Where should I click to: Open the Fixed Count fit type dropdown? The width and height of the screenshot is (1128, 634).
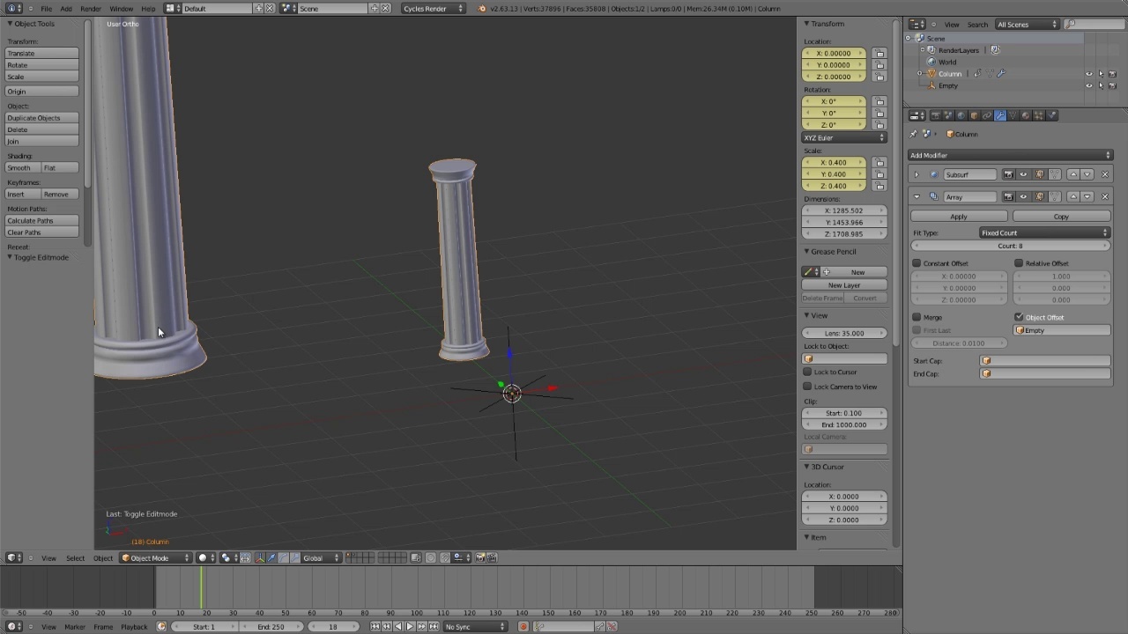[1044, 232]
